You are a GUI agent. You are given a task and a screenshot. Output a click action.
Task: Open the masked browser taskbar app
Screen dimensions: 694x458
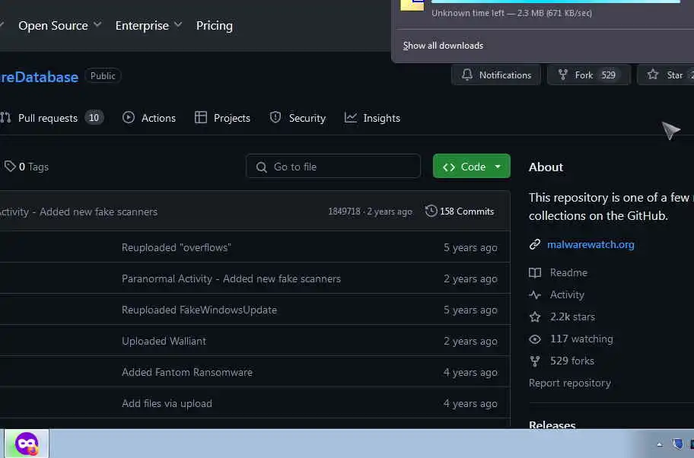point(27,444)
